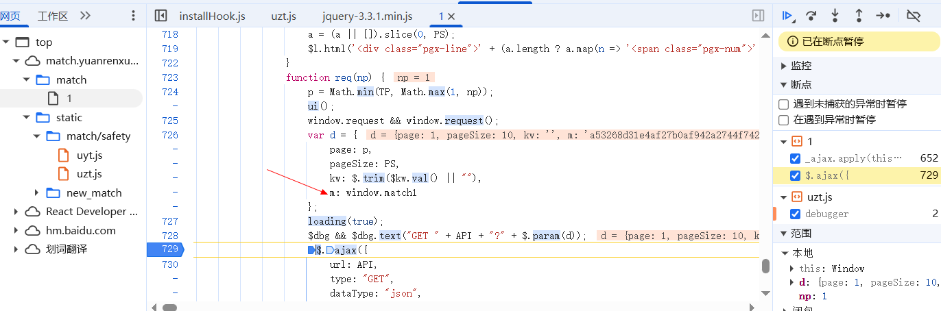Click the cloud icon beside 划词翻译
Viewport: 941px width, 311px height.
(x=33, y=249)
